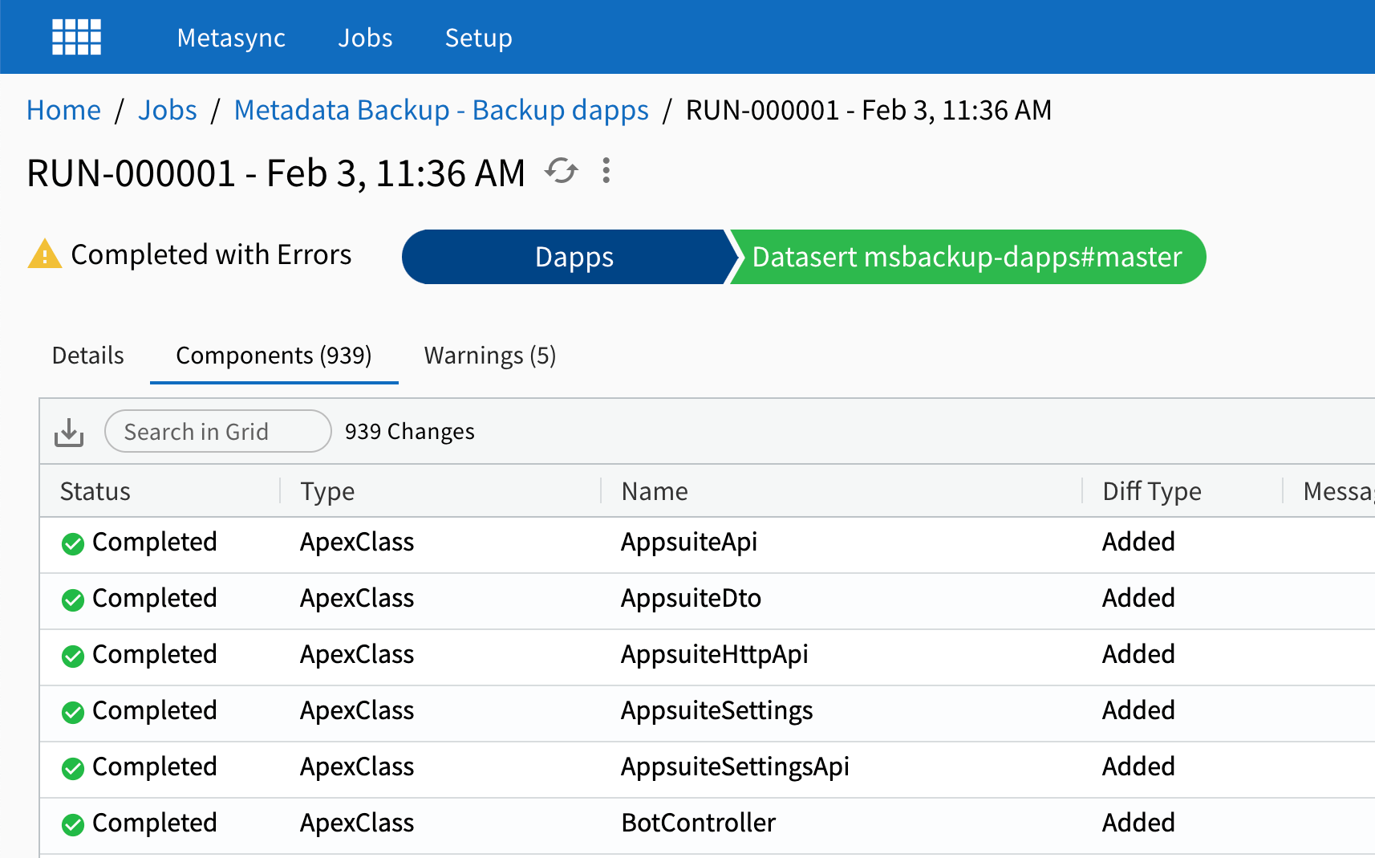Click the Completed with Errors warning icon
This screenshot has height=858, width=1375.
[45, 254]
